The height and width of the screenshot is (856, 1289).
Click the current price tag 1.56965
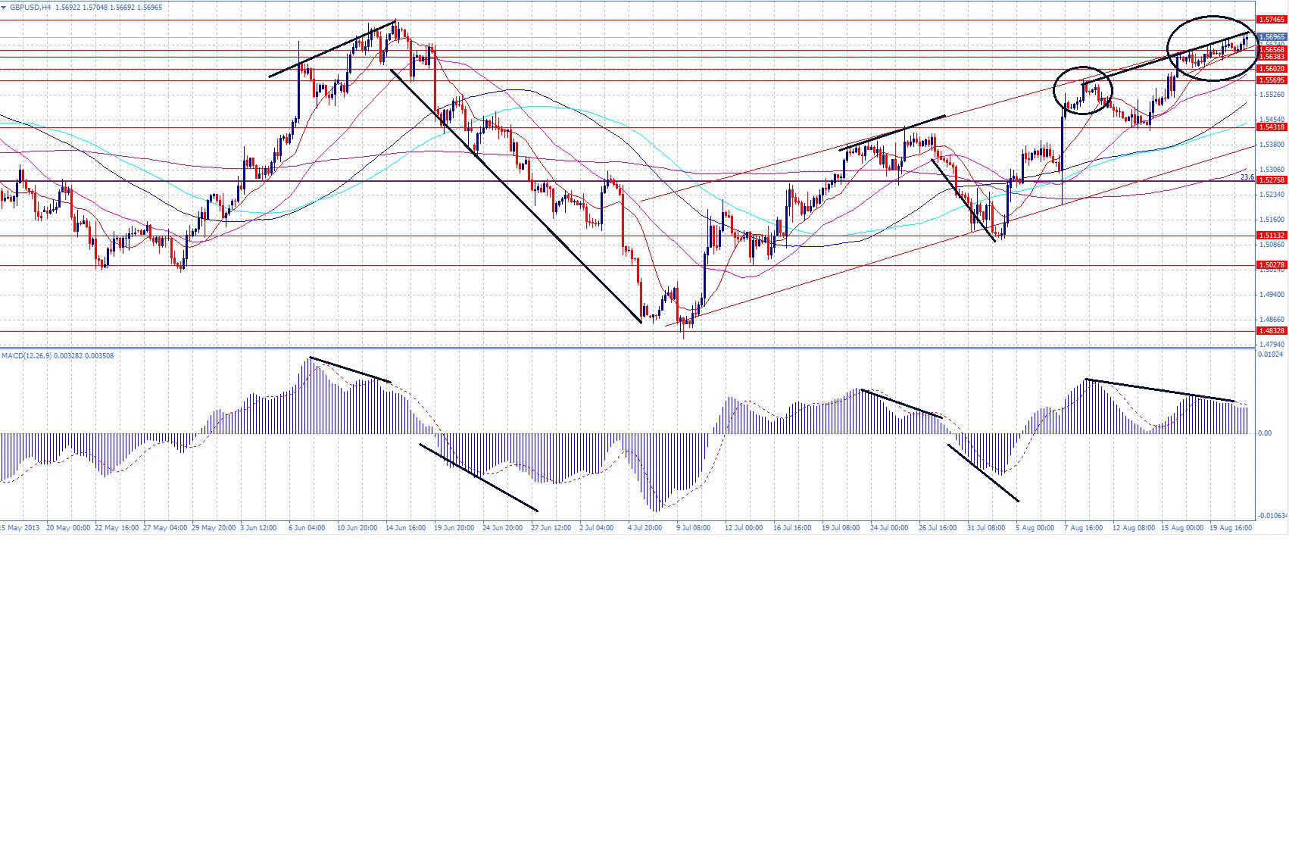pyautogui.click(x=1272, y=36)
